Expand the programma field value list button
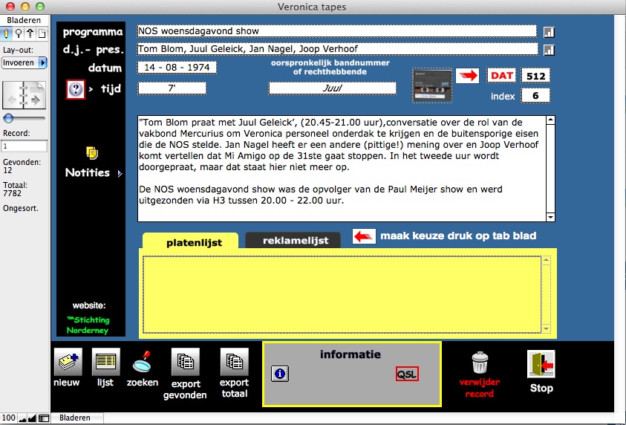This screenshot has height=425, width=626. click(x=549, y=32)
